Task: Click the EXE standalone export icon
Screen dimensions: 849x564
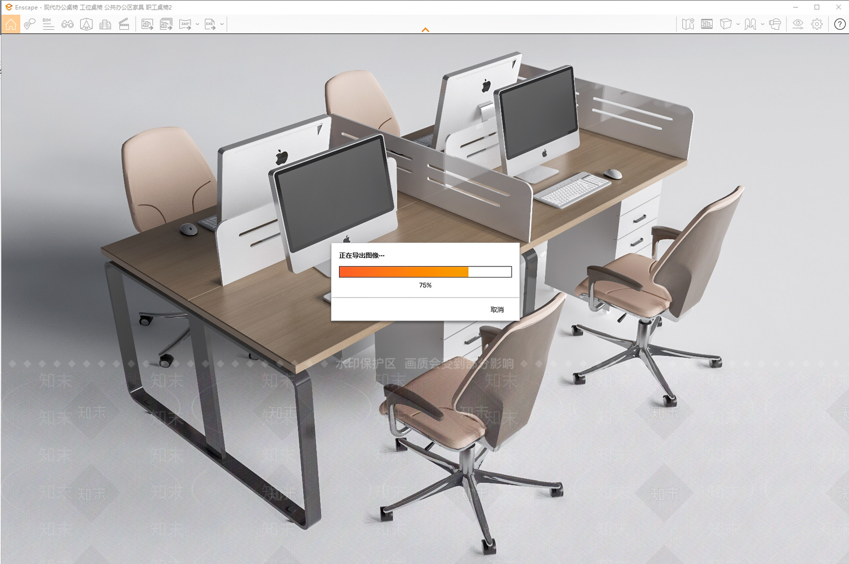Action: [x=210, y=24]
